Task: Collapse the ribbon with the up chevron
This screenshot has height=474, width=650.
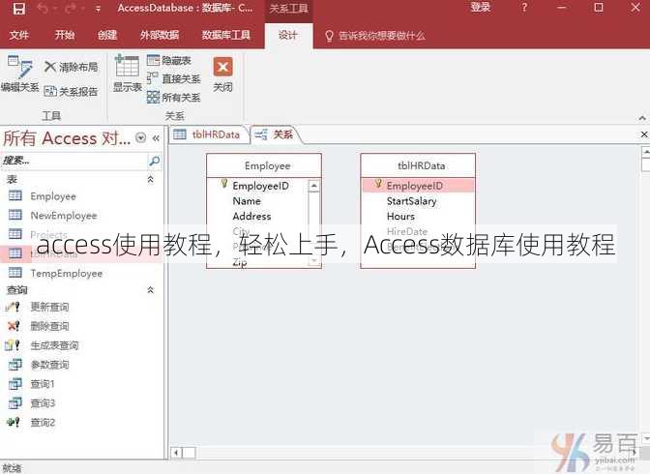Action: pyautogui.click(x=642, y=118)
